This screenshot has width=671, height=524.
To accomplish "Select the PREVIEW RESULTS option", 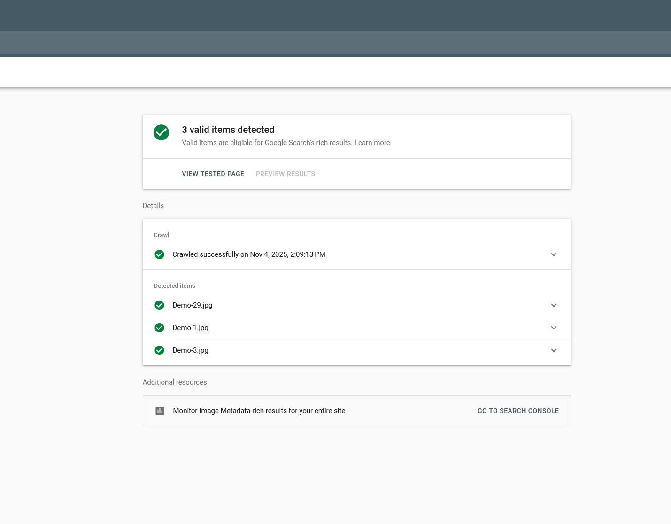I will click(285, 174).
